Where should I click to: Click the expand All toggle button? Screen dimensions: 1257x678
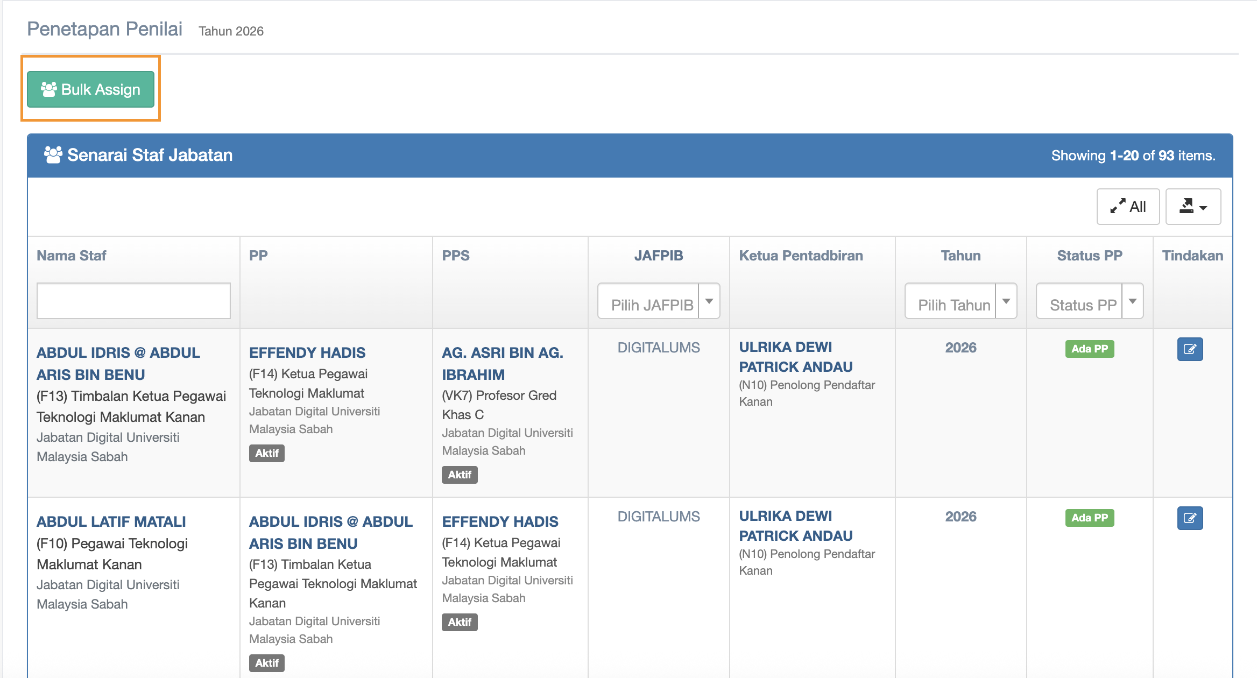point(1128,207)
